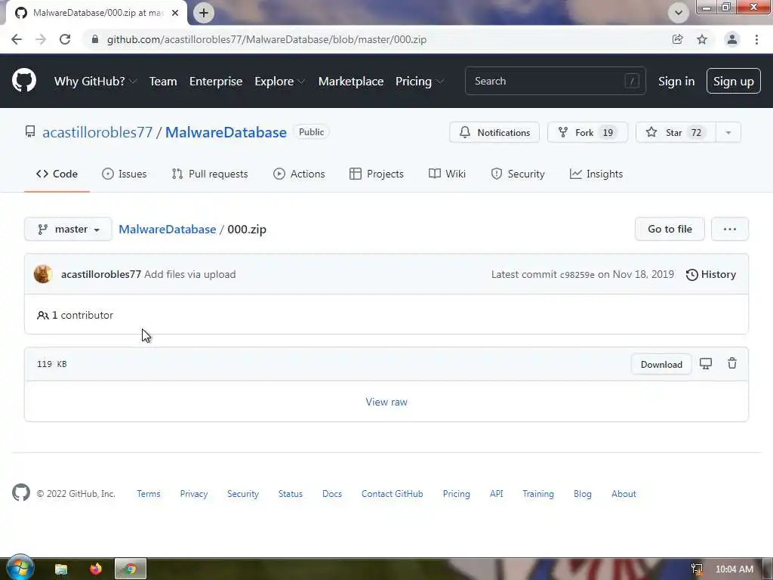Open the footer Privacy link
The width and height of the screenshot is (773, 580).
pos(194,494)
